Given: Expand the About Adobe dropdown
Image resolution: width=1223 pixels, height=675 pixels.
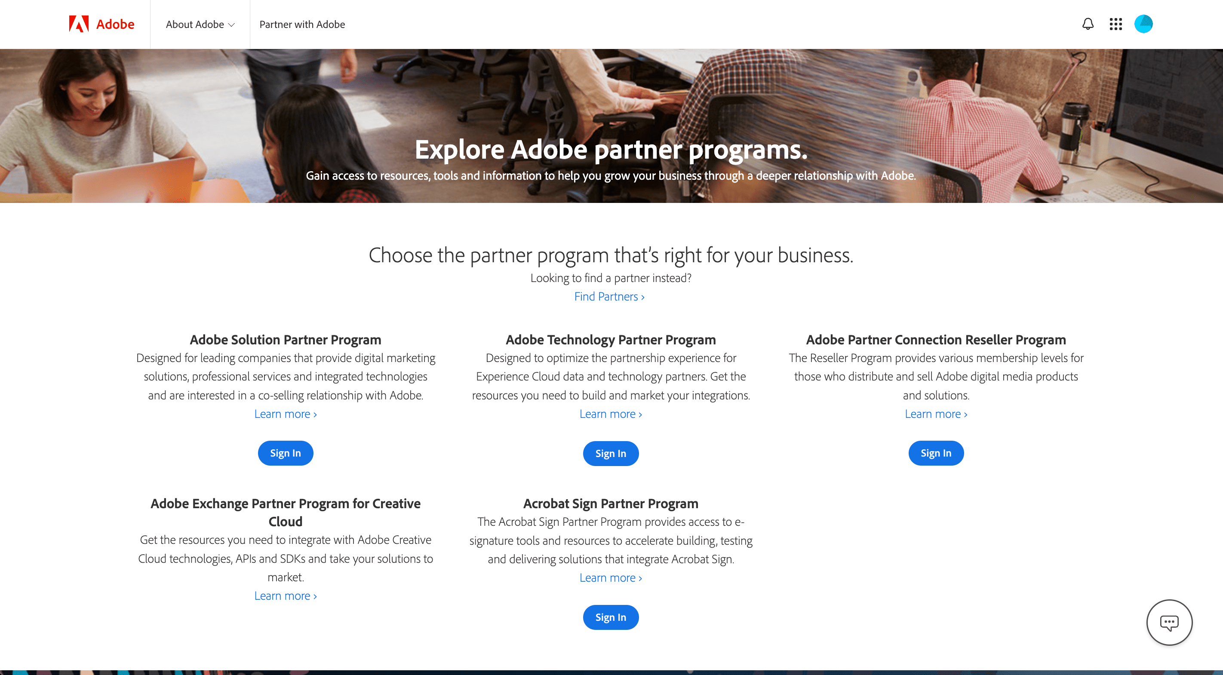Looking at the screenshot, I should 200,24.
